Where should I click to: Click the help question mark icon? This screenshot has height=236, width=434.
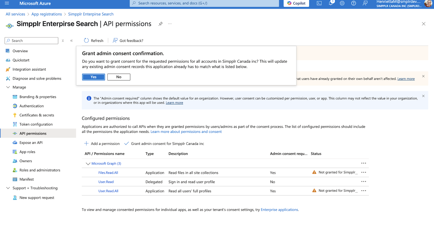(x=353, y=3)
